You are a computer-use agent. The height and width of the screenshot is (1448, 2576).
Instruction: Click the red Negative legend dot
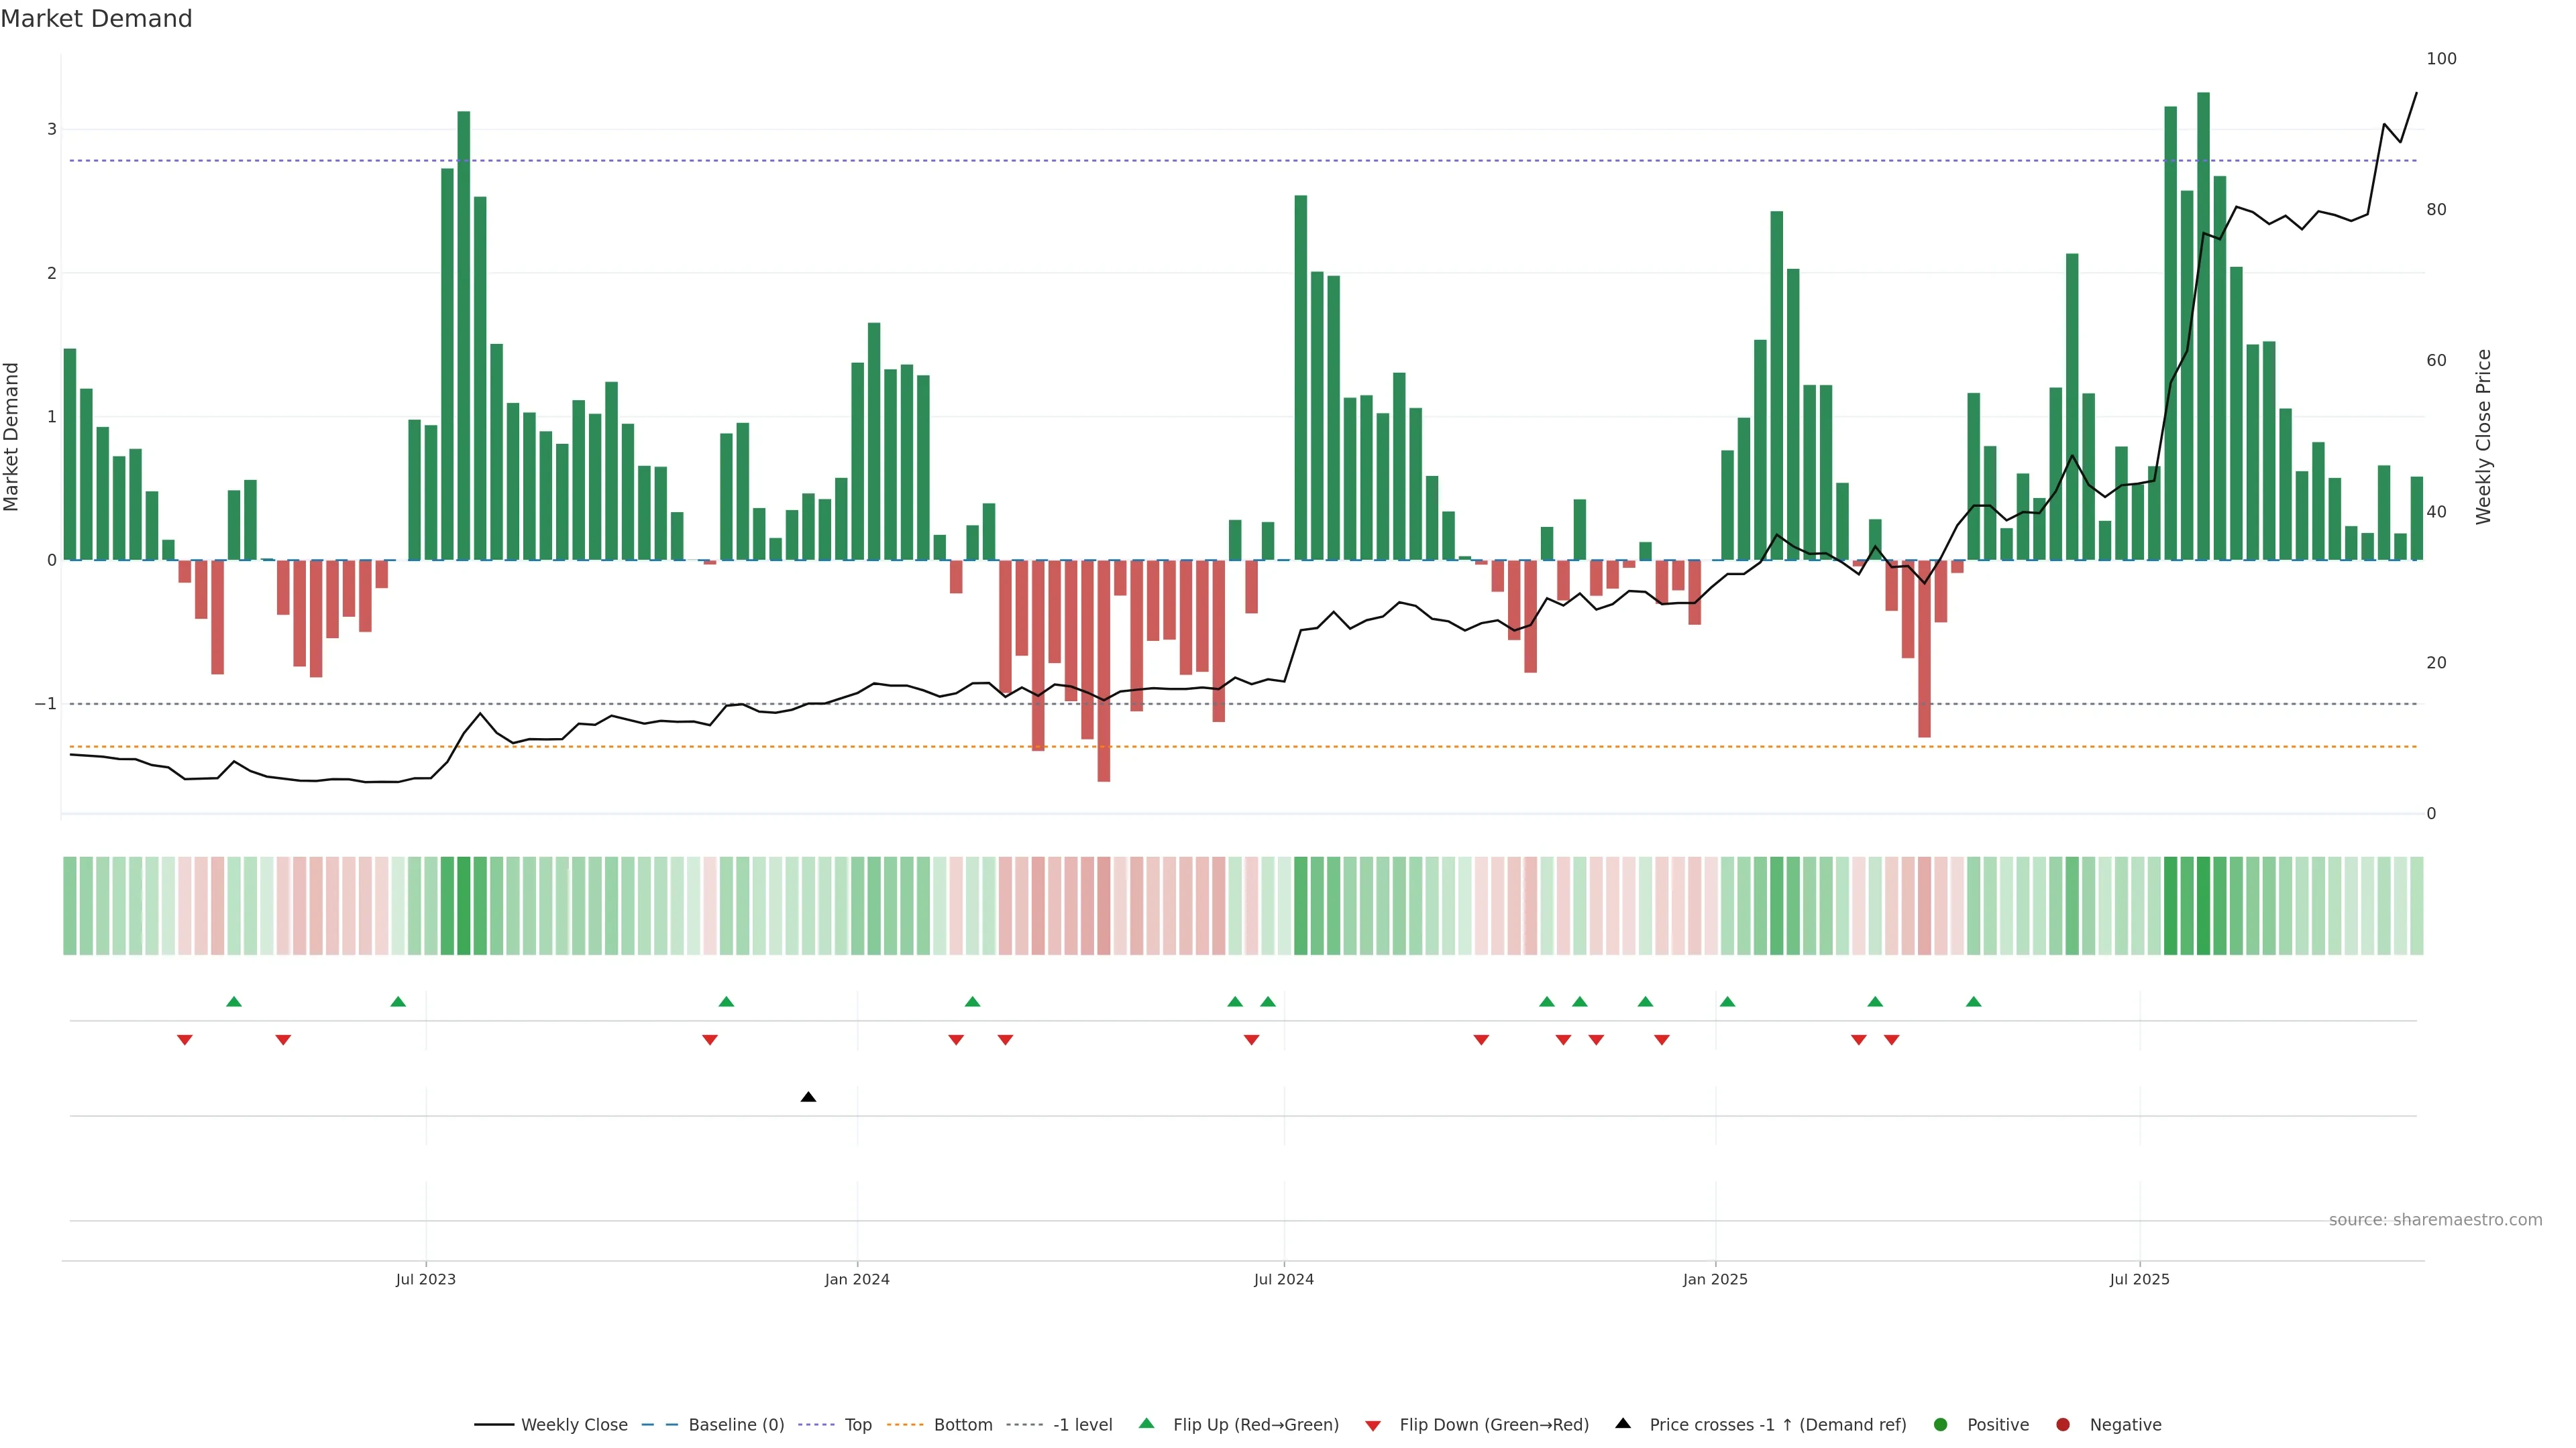[2063, 1424]
